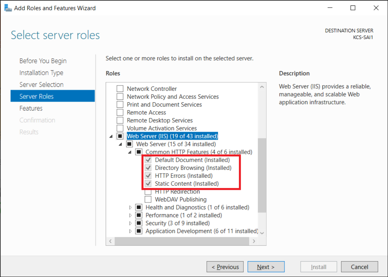Image resolution: width=388 pixels, height=277 pixels.
Task: Click the horizontal scrollbar thumb in Roles list
Action: [182, 241]
